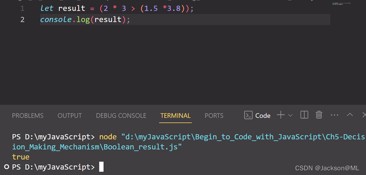Click the terminal prompt input cursor
The image size is (366, 175).
click(101, 167)
